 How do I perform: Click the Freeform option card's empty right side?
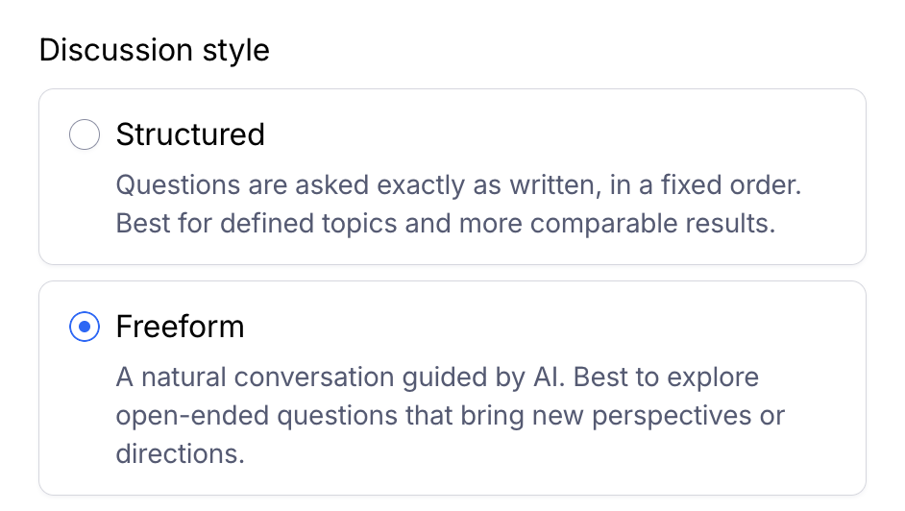[673, 328]
